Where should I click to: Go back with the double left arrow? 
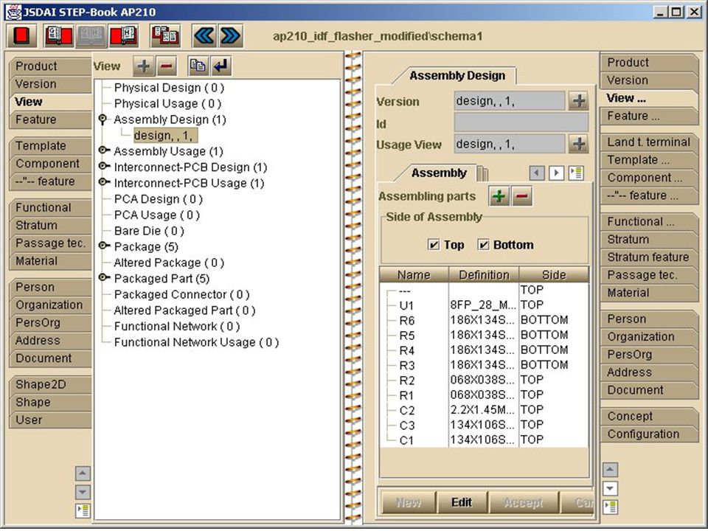204,35
